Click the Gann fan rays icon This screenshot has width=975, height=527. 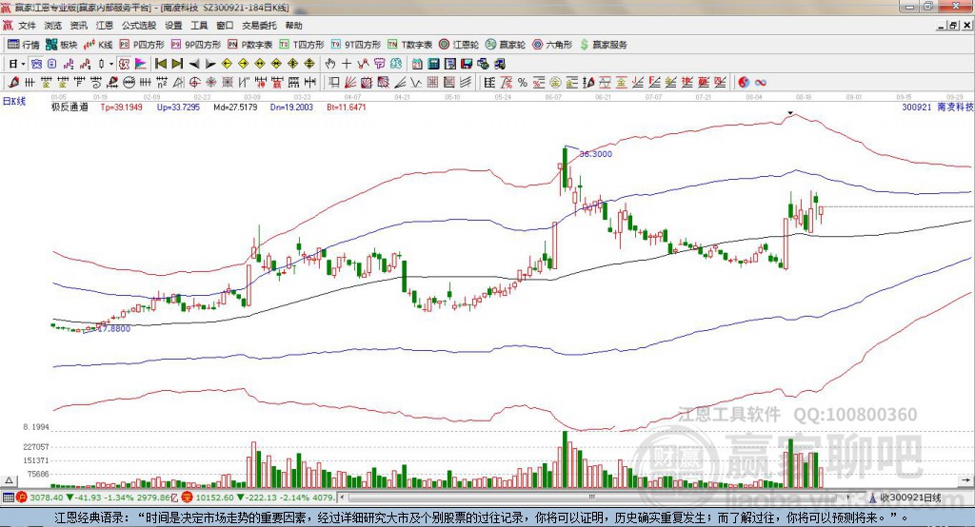point(350,82)
